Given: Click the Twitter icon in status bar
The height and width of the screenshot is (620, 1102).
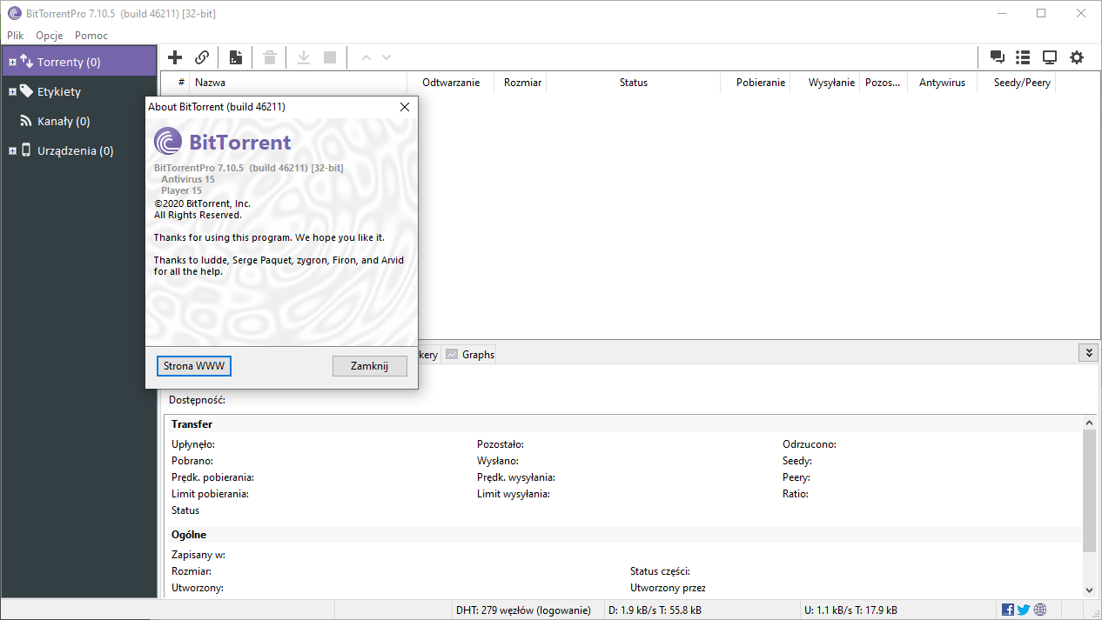Looking at the screenshot, I should pos(1024,610).
